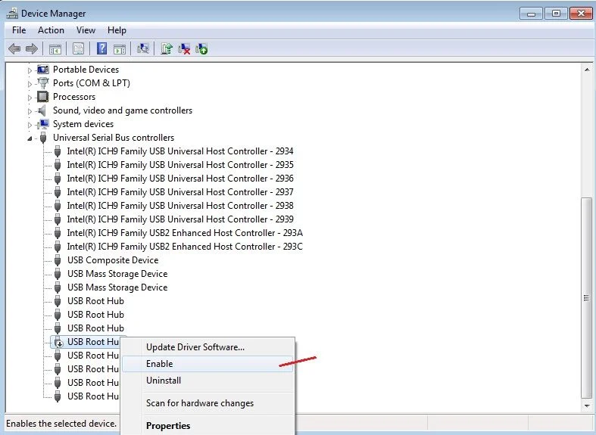Toggle the Show/Hide Console Tree toolbar icon
The width and height of the screenshot is (596, 435).
coord(55,49)
